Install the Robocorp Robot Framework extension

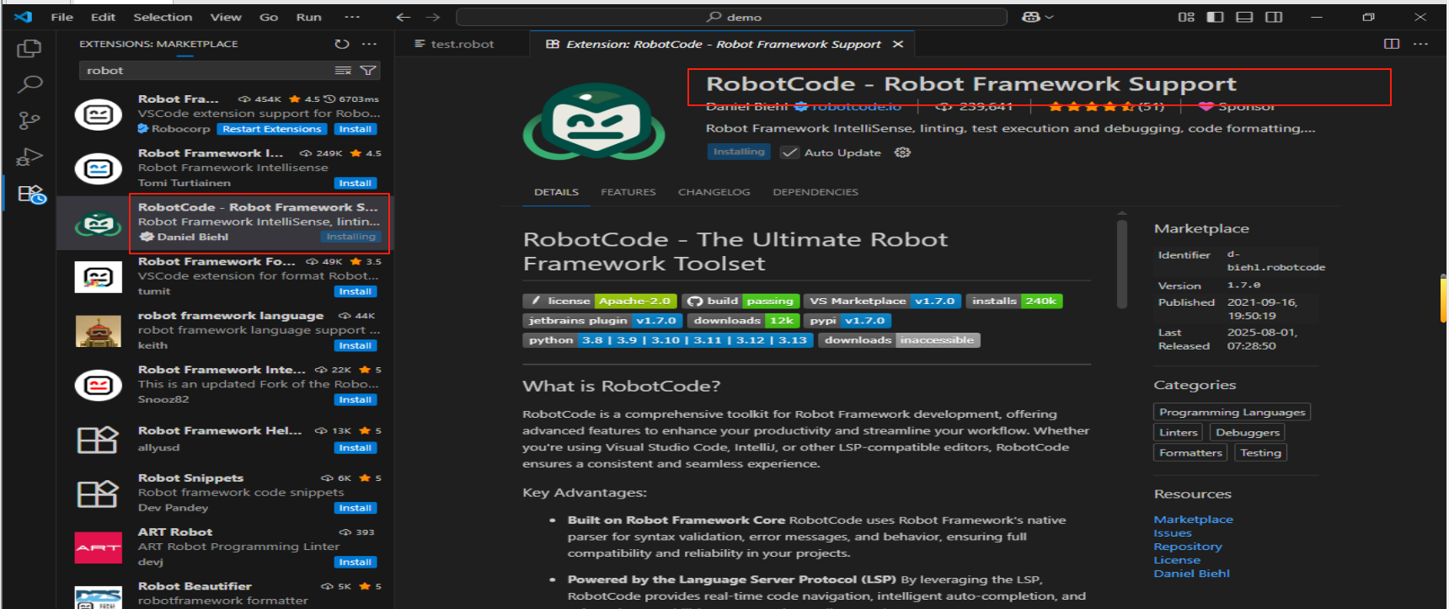tap(355, 129)
